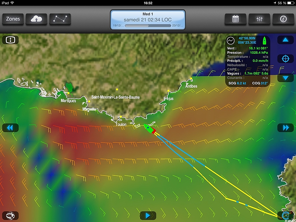Image resolution: width=296 pixels, height=222 pixels.
Task: Select the 'samedi 21 02:34 LOC' date text
Action: (x=148, y=20)
